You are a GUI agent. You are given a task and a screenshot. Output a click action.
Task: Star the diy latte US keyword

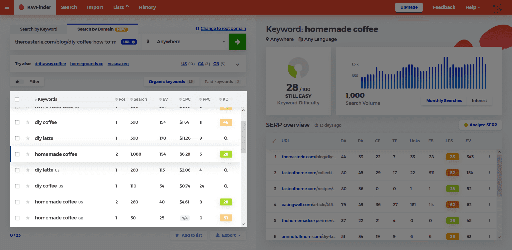(28, 170)
